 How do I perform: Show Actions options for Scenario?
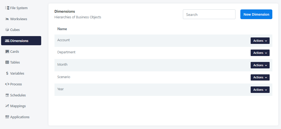coord(260,77)
